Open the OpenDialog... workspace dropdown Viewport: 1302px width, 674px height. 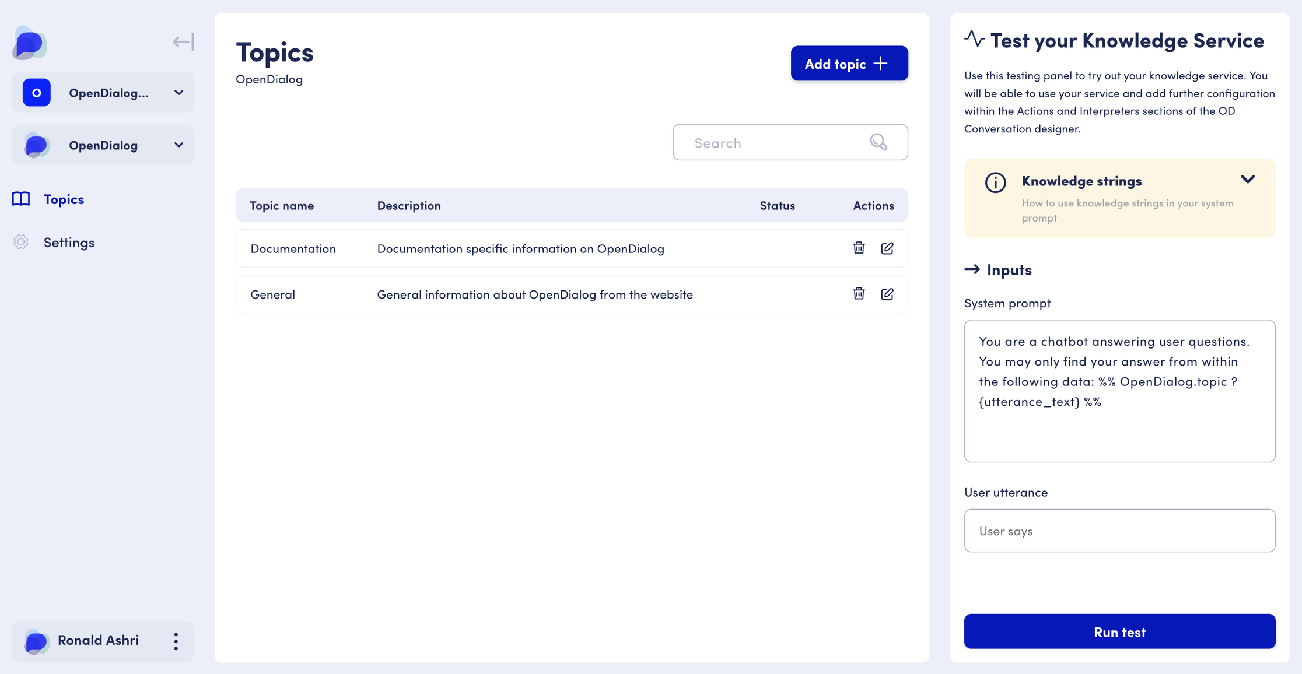103,93
